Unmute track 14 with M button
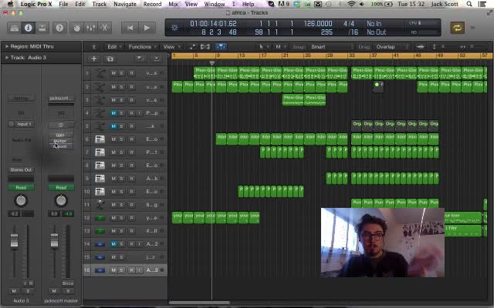Viewport: 494px width, 308px height. (x=113, y=244)
